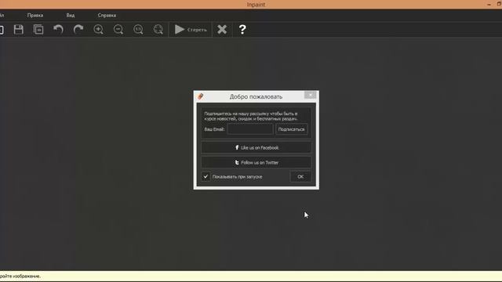Click the partially visible open file icon
Viewport: 502px width, 282px height.
(2, 30)
